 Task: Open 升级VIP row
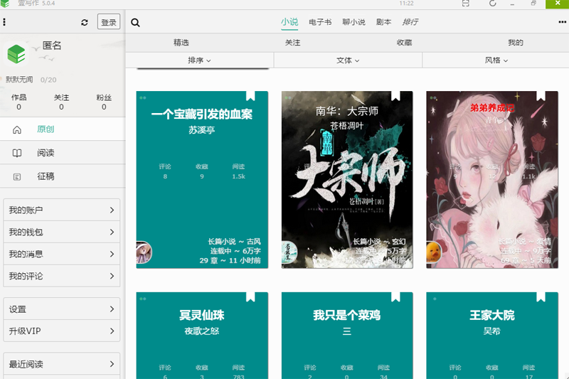62,331
